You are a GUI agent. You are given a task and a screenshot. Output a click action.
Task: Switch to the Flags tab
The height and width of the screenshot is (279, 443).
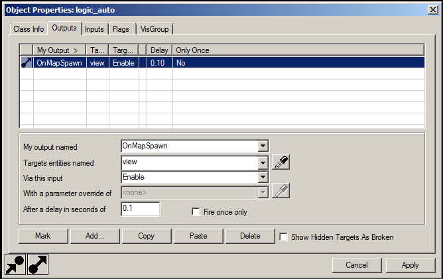click(121, 28)
